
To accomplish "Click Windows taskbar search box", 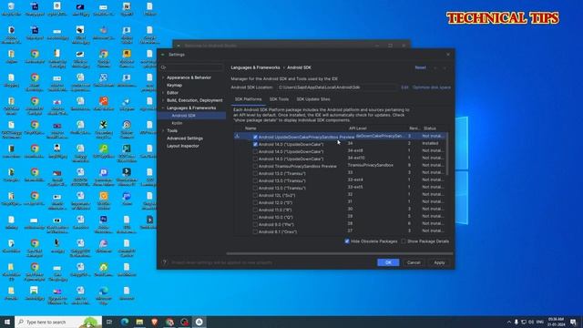I will [58, 322].
